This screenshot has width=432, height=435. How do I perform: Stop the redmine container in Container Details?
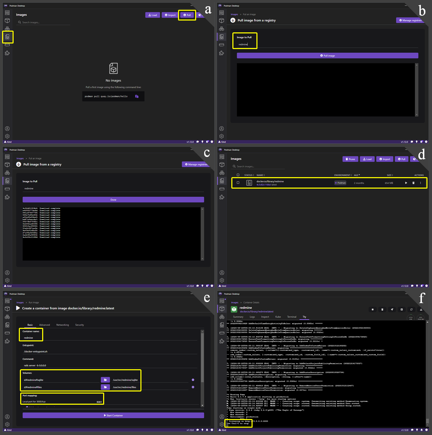372,309
